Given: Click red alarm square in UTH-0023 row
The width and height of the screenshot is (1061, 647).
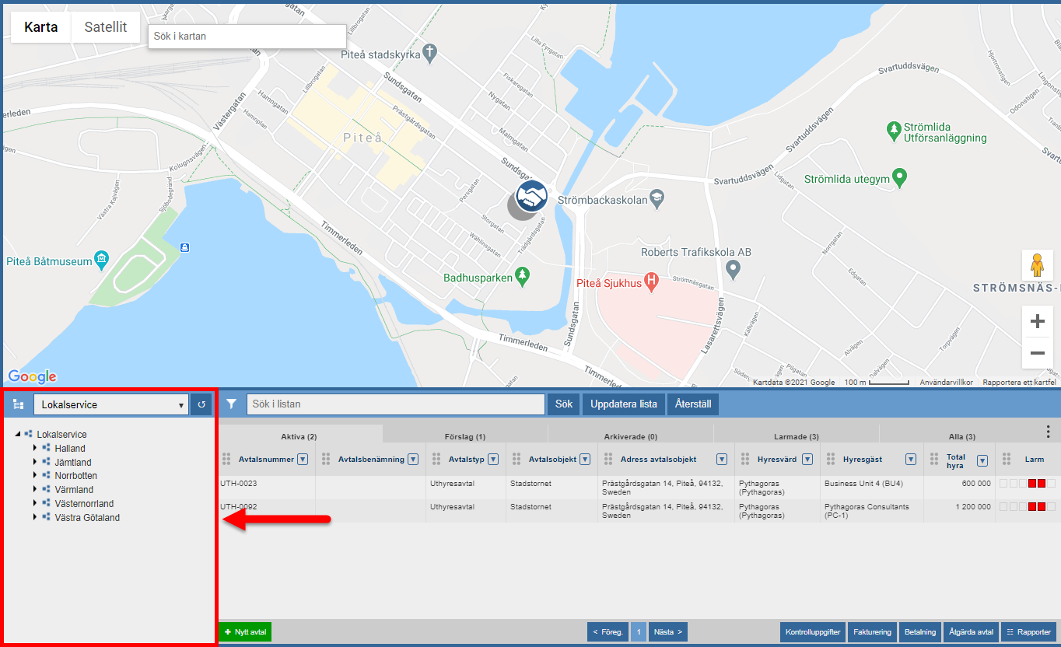Looking at the screenshot, I should tap(1032, 484).
